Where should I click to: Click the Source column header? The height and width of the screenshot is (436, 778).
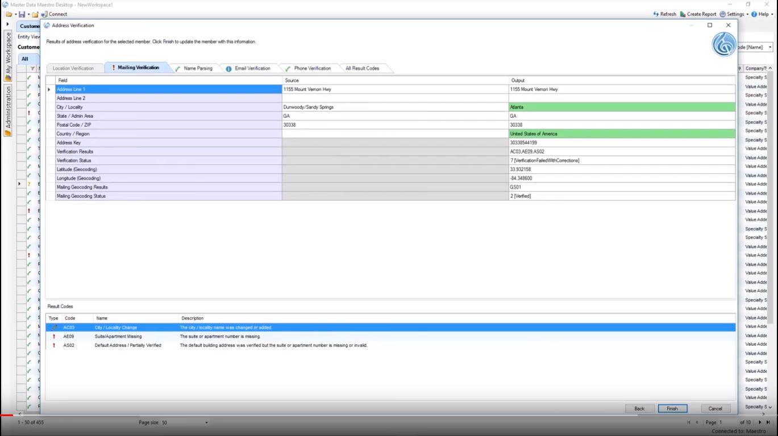pos(395,81)
